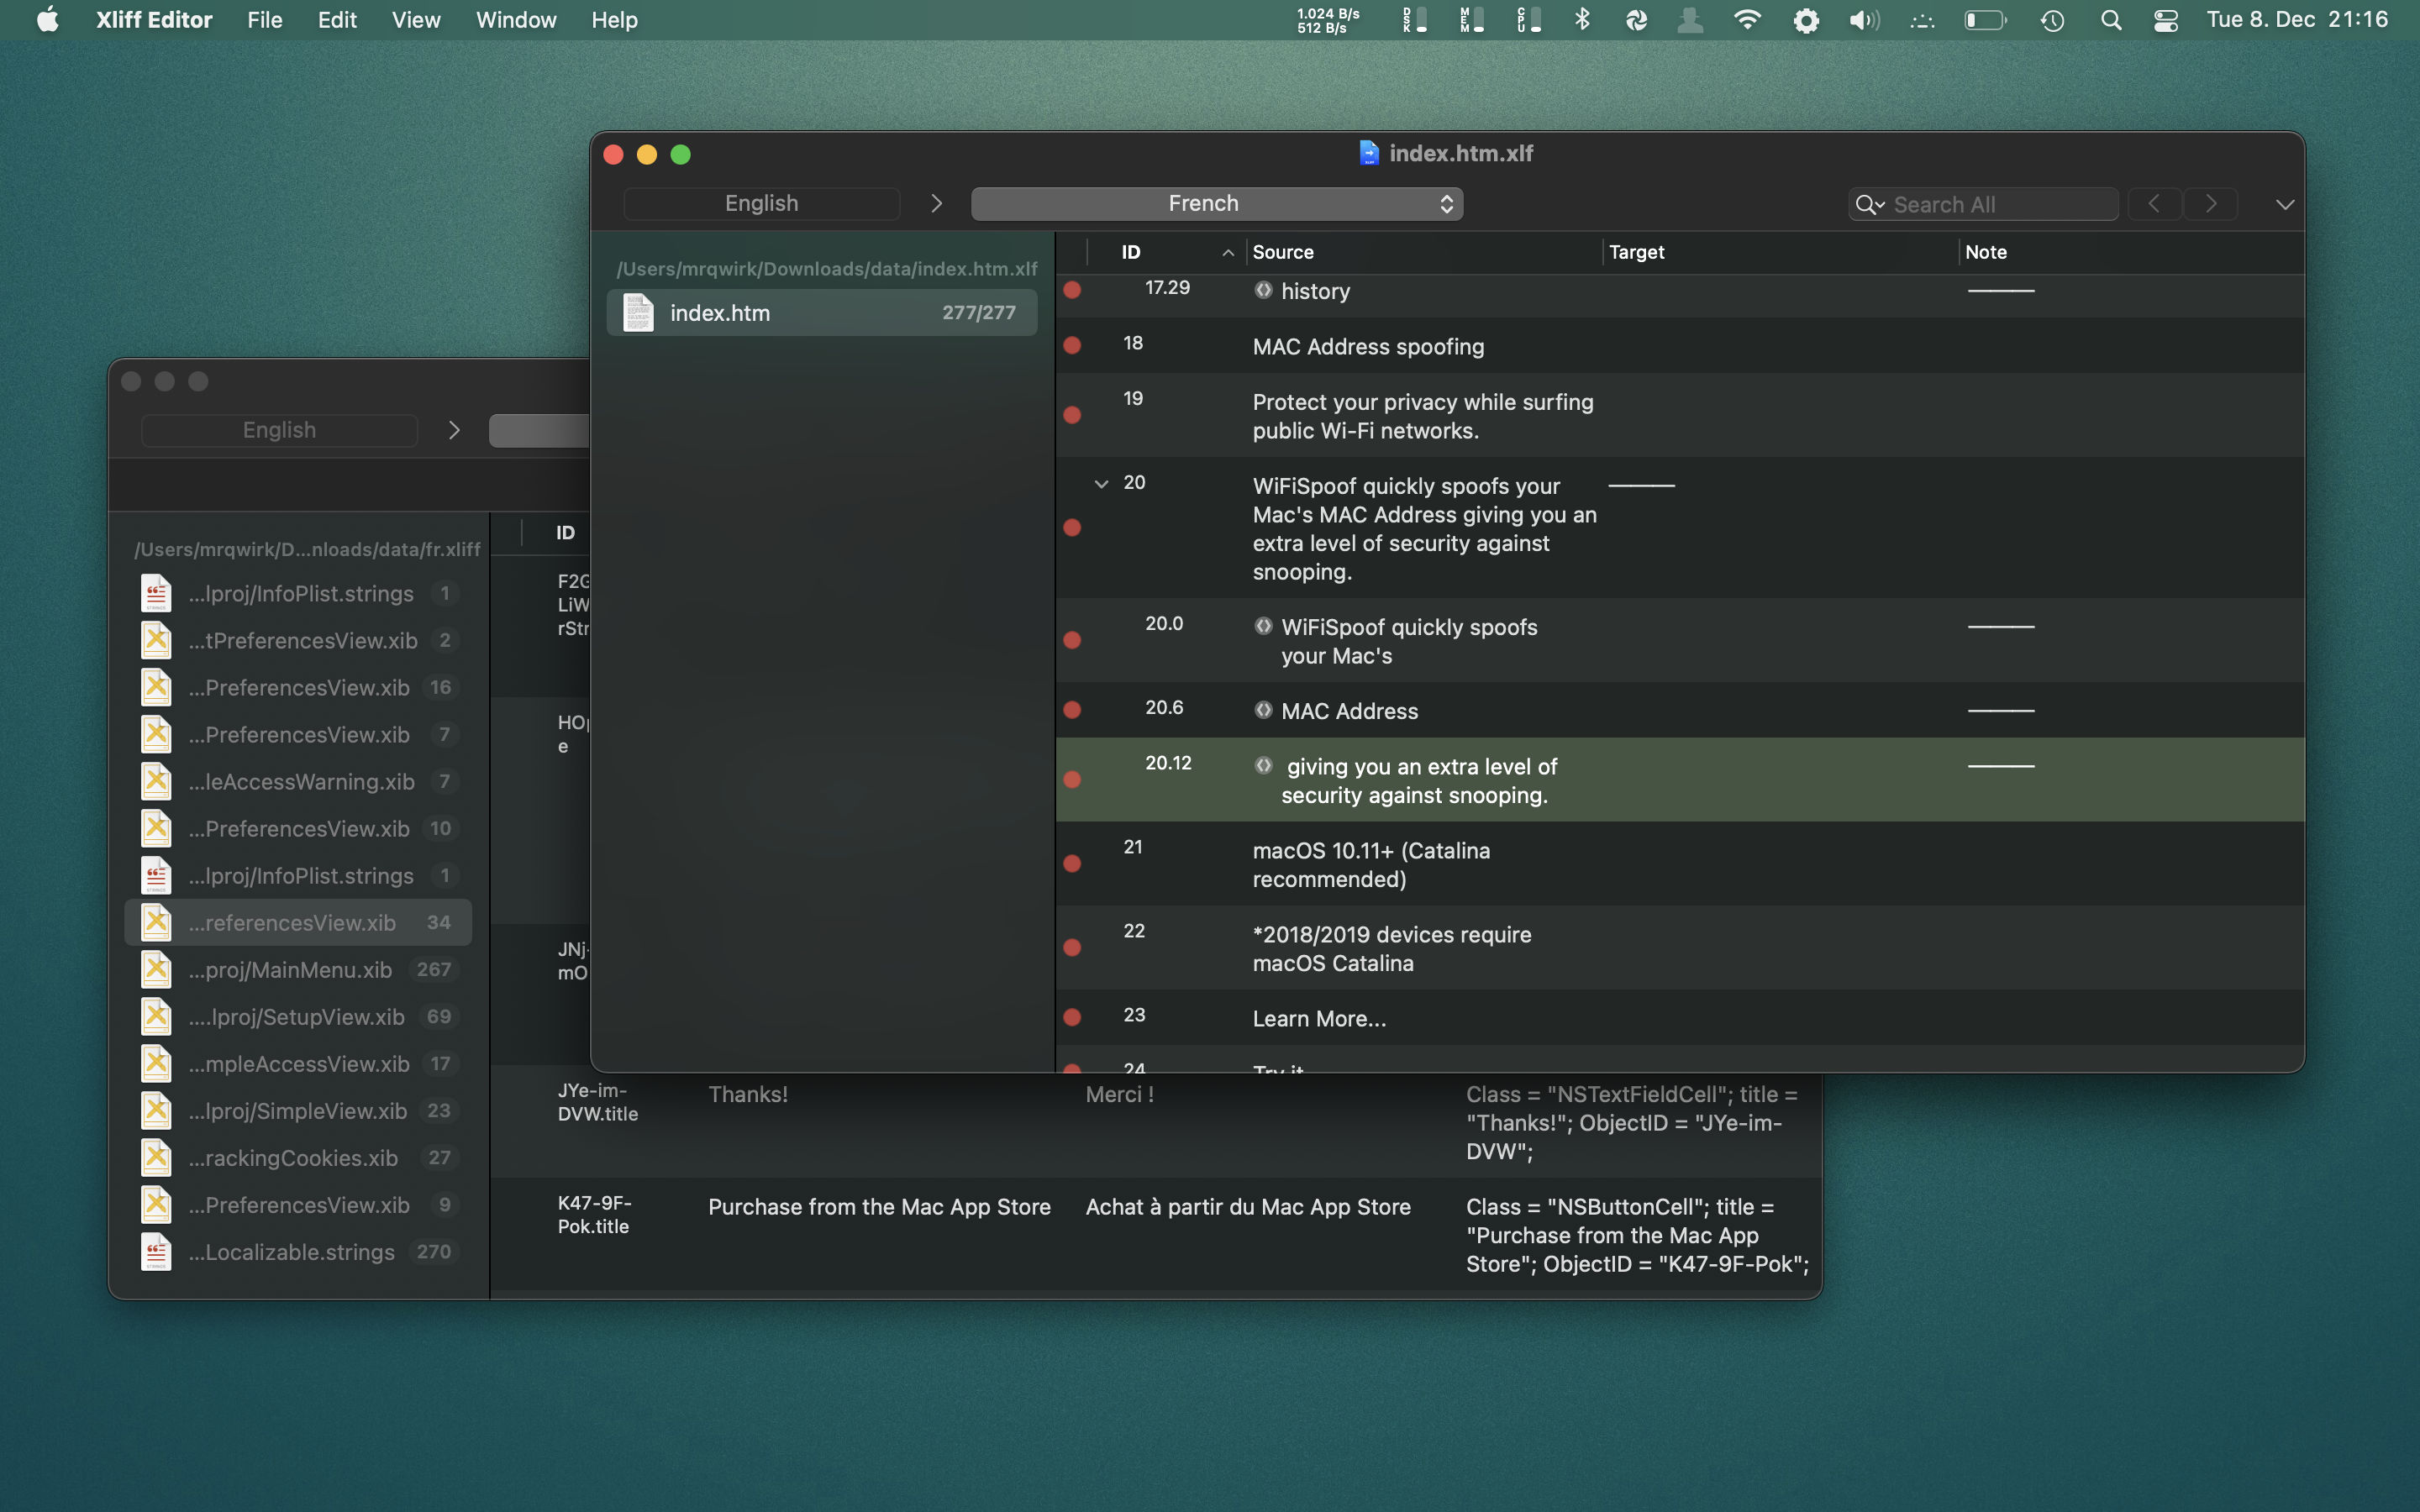Click ...lproj/SimpleView.xib file icon
Viewport: 2420px width, 1512px height.
tap(156, 1111)
